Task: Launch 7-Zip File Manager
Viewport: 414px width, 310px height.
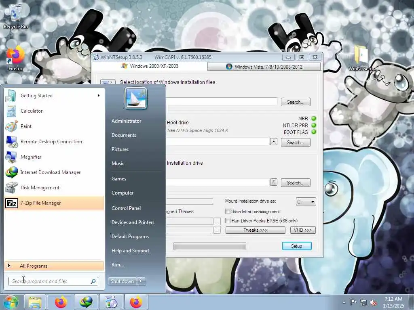Action: tap(54, 203)
